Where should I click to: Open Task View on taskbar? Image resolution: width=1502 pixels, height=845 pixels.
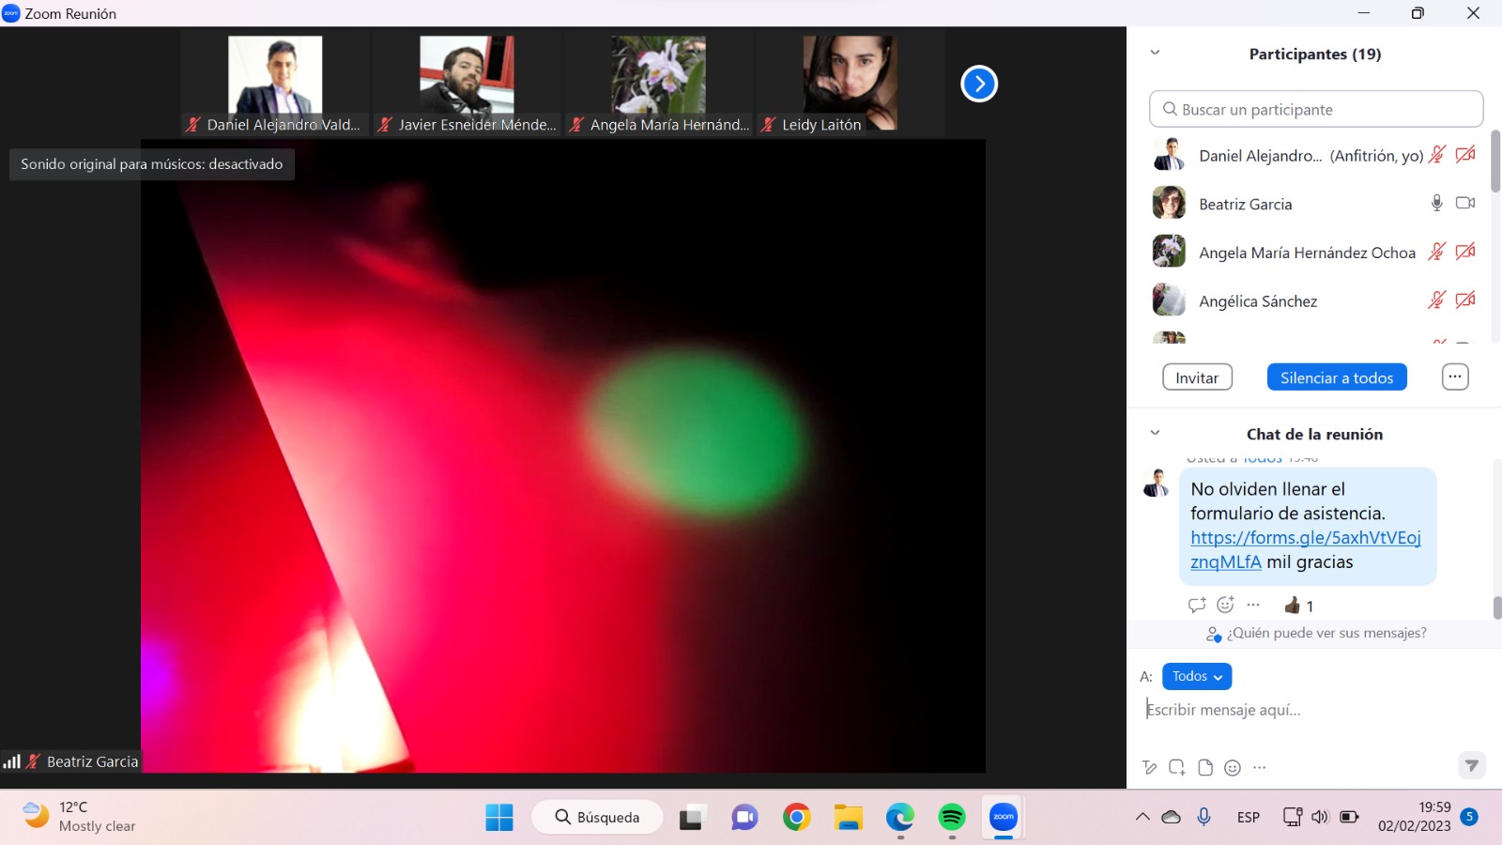(x=693, y=818)
